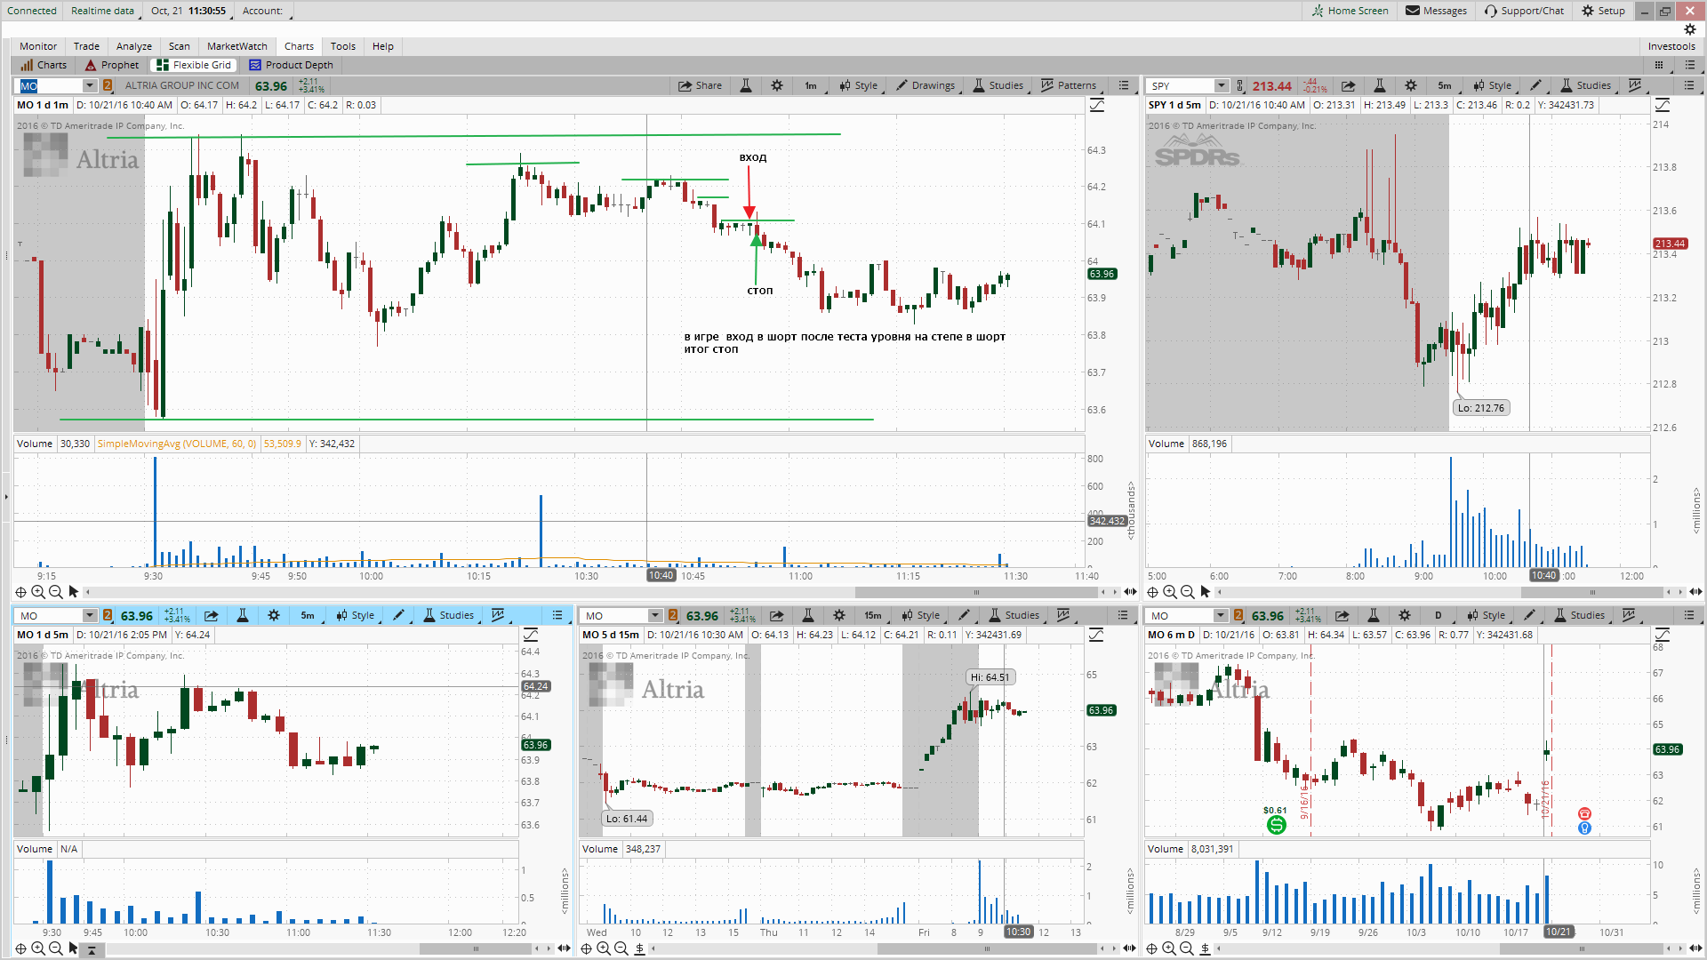Click pencil drawing tool on SPY chart

tap(1535, 85)
